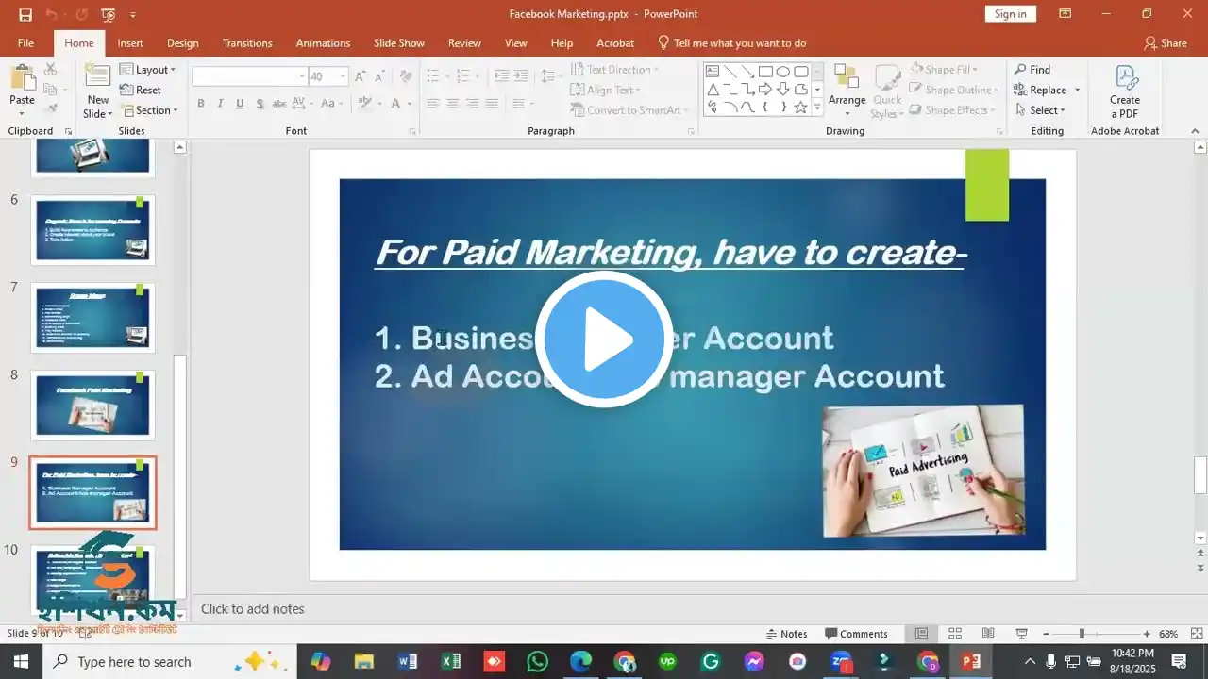Toggle the Notes pane in status bar
1208x679 pixels.
point(786,634)
